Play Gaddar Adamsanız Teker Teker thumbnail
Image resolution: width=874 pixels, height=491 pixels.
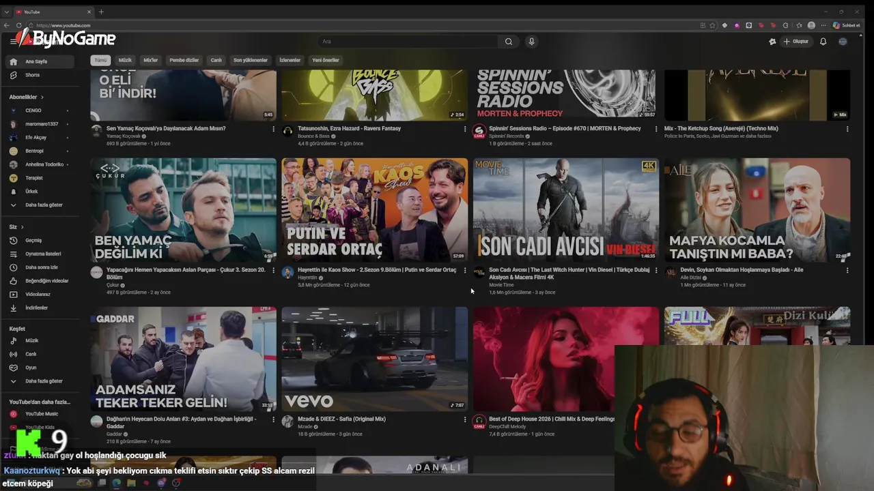[183, 359]
